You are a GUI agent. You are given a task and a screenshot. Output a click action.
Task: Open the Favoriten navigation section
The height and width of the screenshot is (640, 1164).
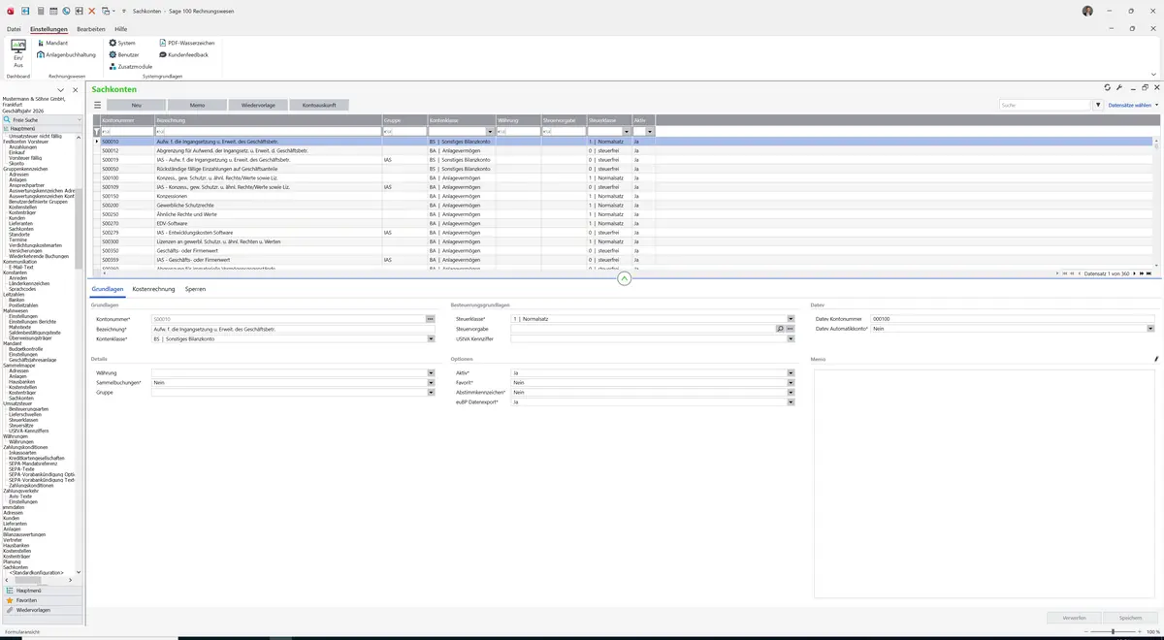point(41,600)
